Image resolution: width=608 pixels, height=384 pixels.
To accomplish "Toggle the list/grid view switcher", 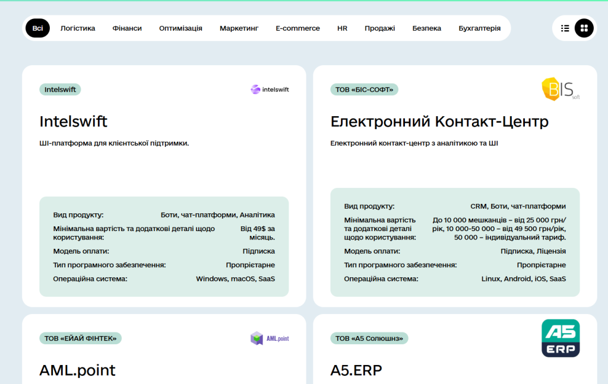I will 574,28.
